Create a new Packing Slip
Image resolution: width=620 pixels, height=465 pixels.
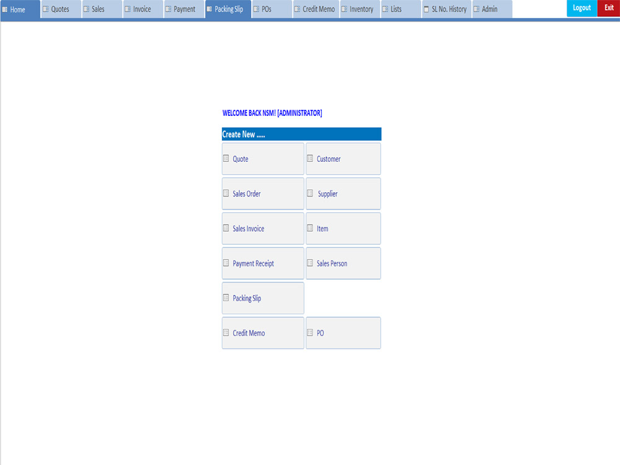[x=263, y=298]
